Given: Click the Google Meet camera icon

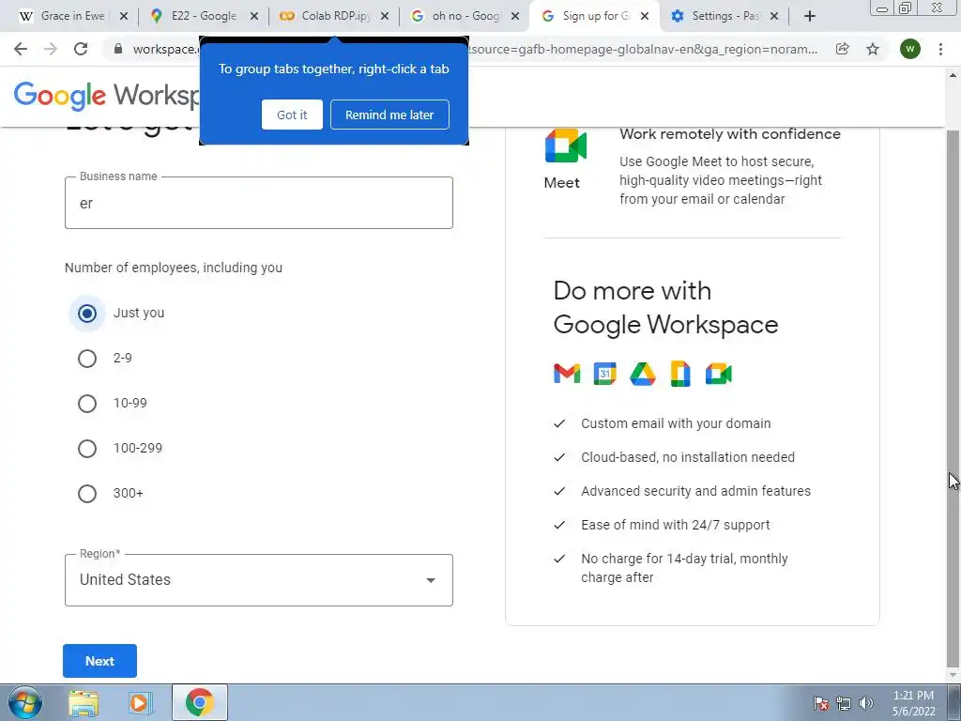Looking at the screenshot, I should [565, 146].
